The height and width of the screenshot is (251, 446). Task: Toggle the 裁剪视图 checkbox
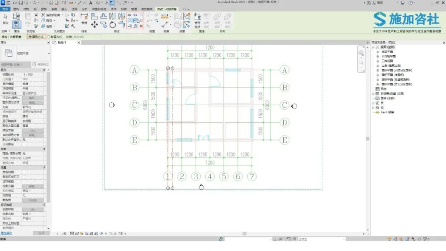coord(24,172)
